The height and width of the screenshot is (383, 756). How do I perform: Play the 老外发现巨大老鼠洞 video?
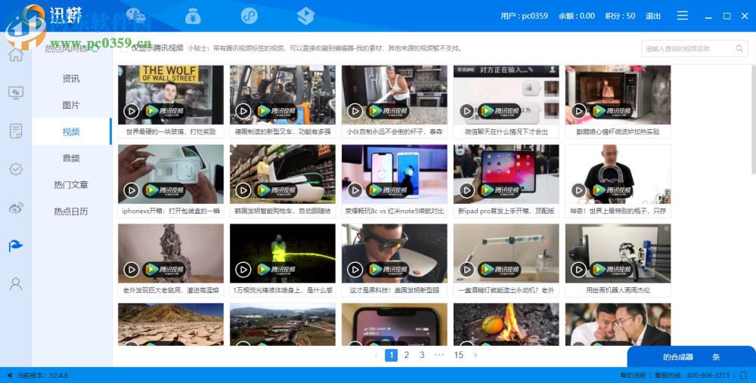click(131, 269)
